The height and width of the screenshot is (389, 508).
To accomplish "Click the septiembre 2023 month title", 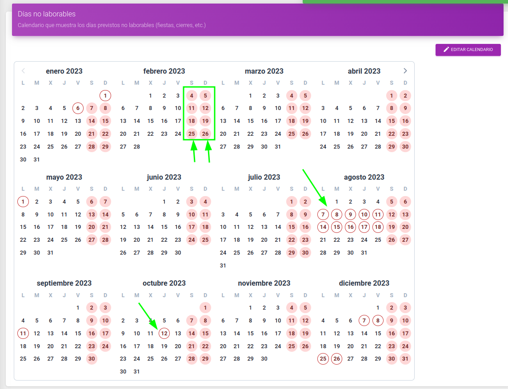I will coord(64,283).
